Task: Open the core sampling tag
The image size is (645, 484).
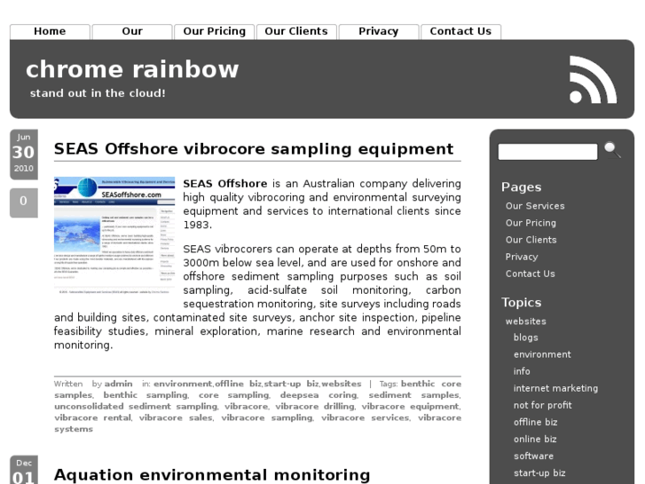Action: point(234,395)
